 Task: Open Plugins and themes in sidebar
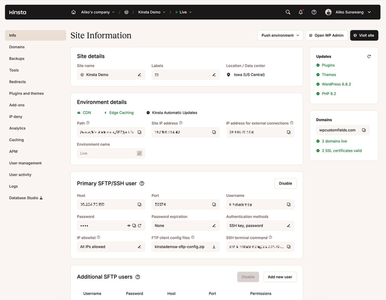tap(26, 93)
